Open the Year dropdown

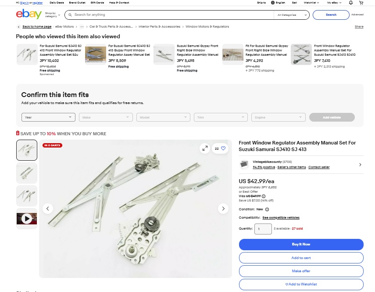(x=48, y=117)
